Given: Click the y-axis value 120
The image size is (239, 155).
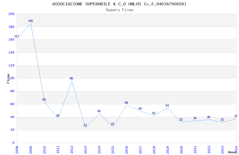Looking at the screenshot, I should coord(11,65).
